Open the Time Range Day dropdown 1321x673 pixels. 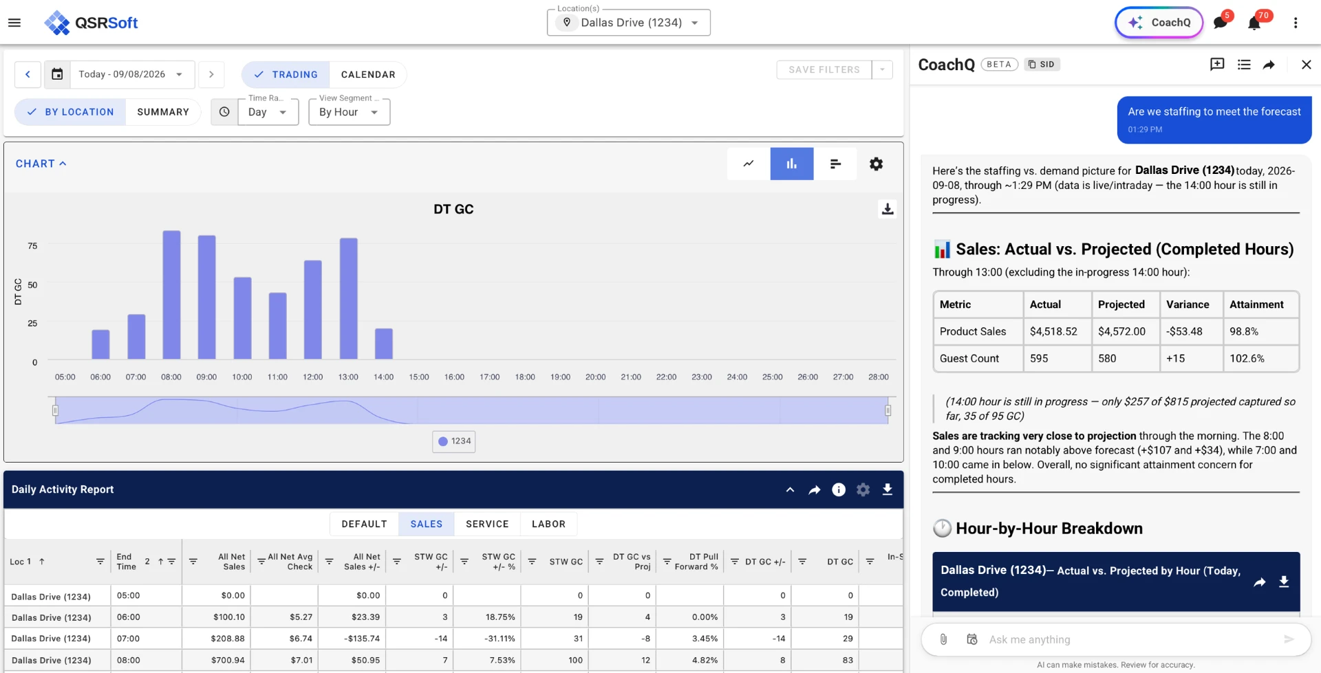coord(268,112)
